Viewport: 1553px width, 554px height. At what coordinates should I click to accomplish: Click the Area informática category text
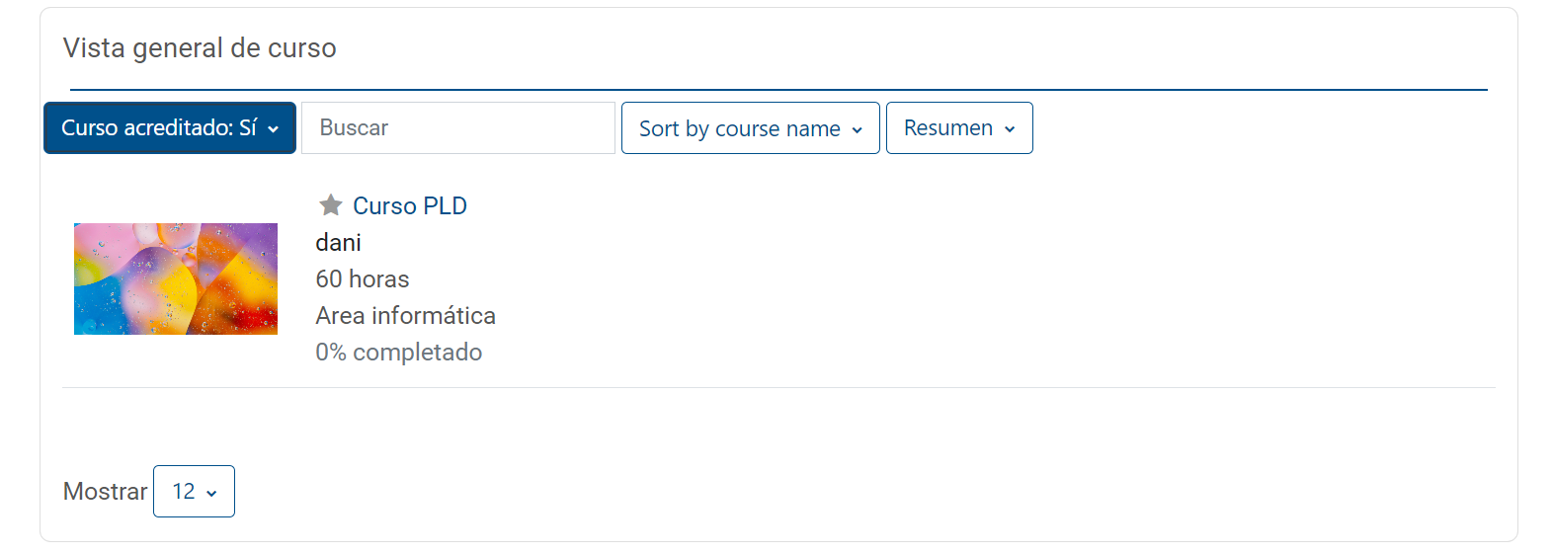click(406, 316)
